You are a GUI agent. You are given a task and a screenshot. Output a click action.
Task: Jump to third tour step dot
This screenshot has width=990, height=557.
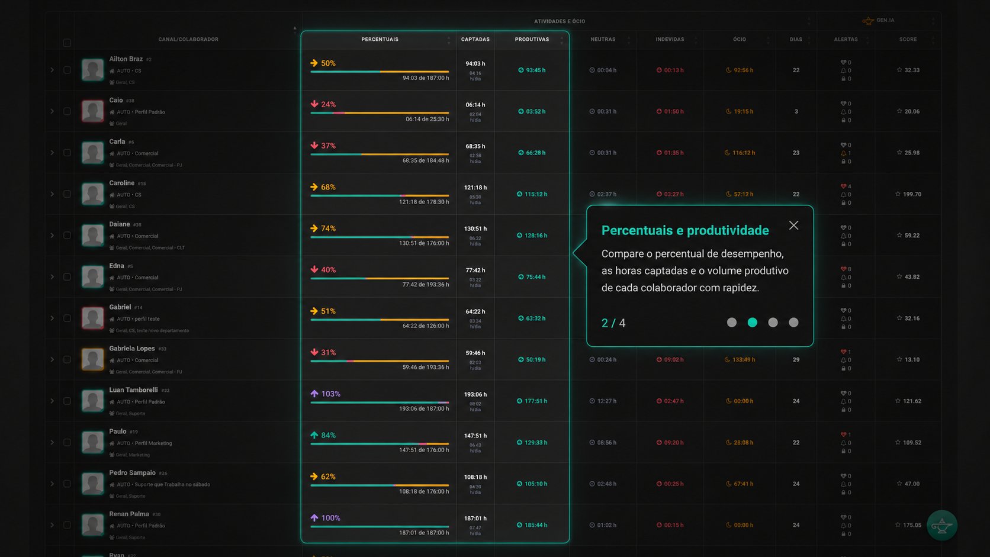pos(773,323)
